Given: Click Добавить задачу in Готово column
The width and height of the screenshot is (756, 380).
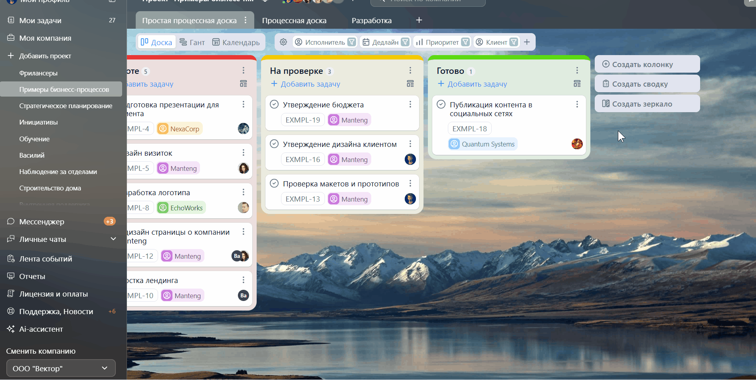Looking at the screenshot, I should 473,84.
